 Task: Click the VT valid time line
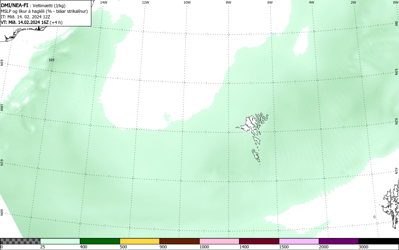32,22
